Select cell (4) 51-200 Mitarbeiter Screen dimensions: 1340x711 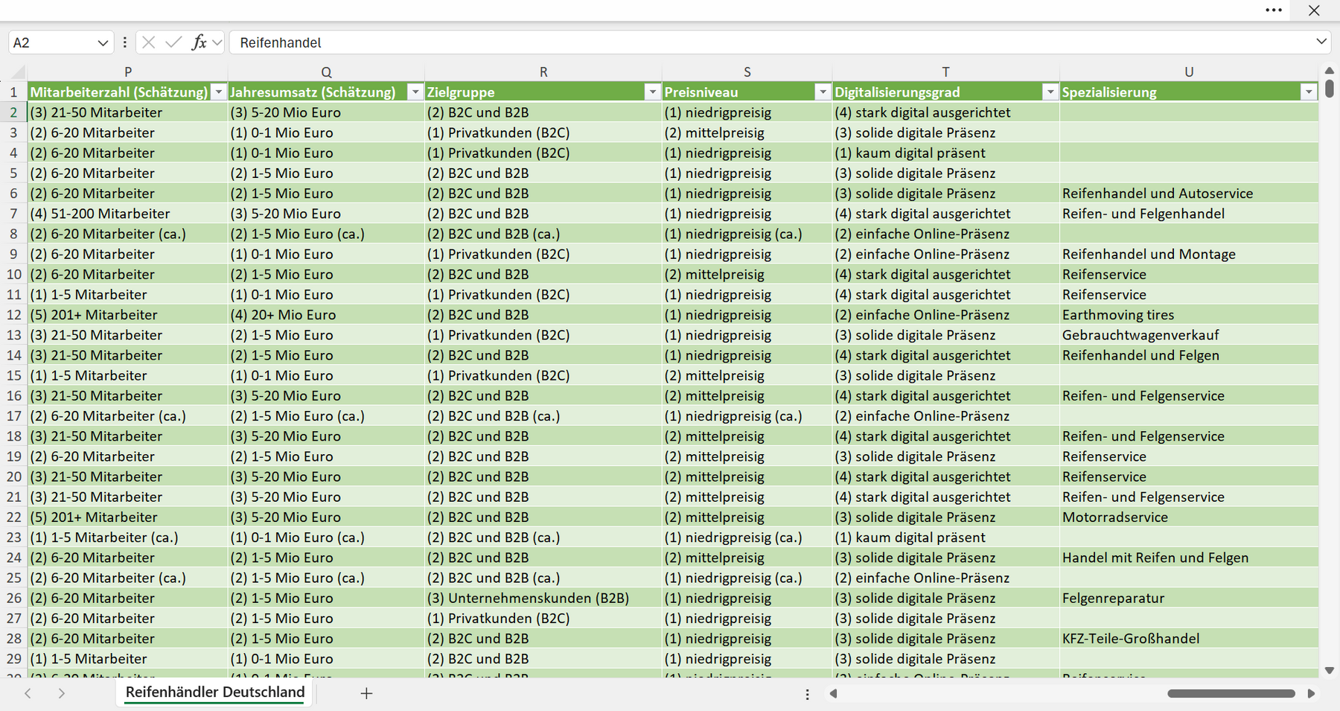(x=128, y=214)
